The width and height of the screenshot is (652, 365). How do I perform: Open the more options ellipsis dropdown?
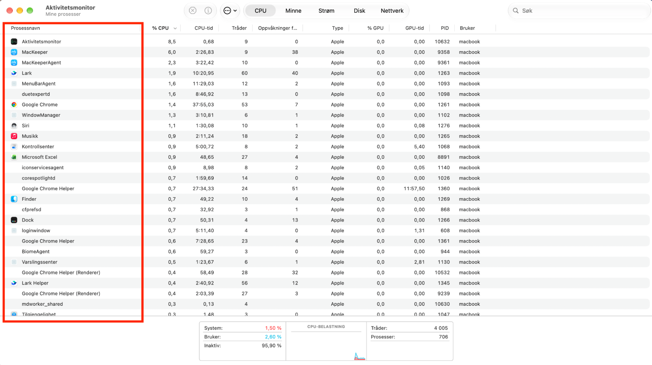(230, 11)
